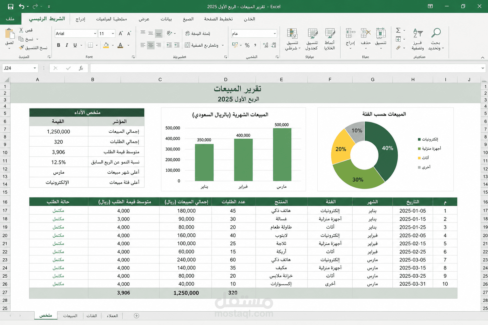The image size is (488, 325).
Task: Open Conditional Formatting menu
Action: [292, 39]
